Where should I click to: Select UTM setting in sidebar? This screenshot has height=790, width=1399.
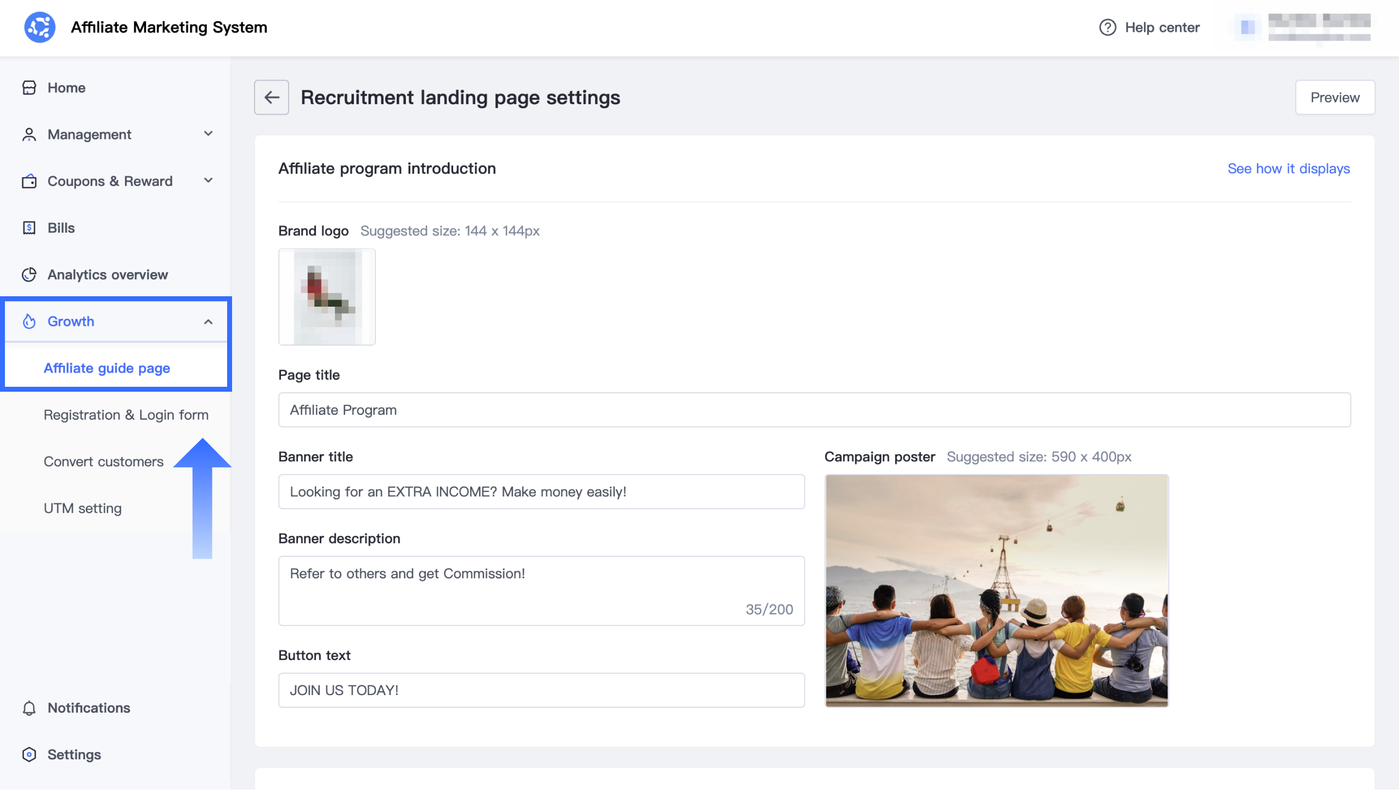[x=82, y=508]
